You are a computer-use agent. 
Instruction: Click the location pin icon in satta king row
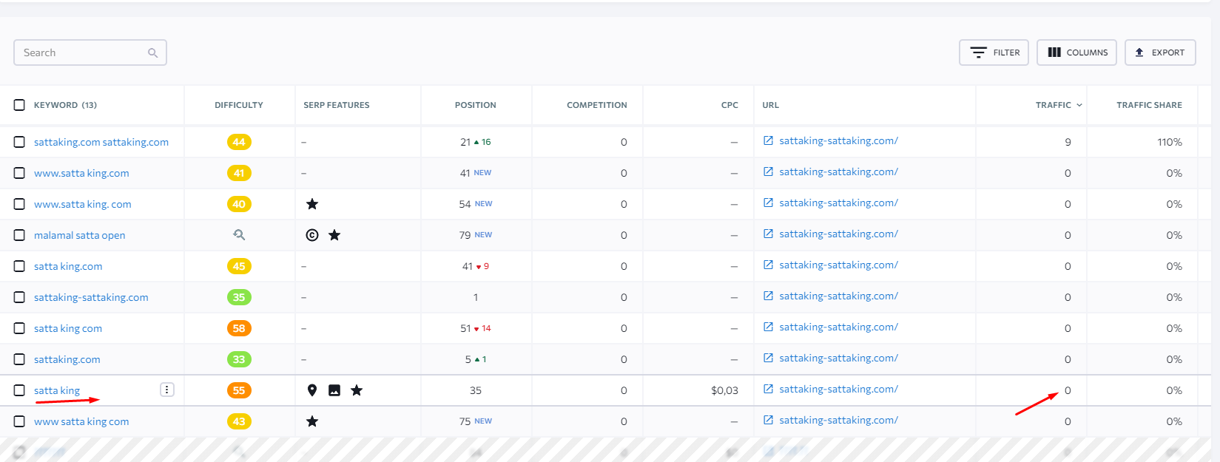pos(312,390)
